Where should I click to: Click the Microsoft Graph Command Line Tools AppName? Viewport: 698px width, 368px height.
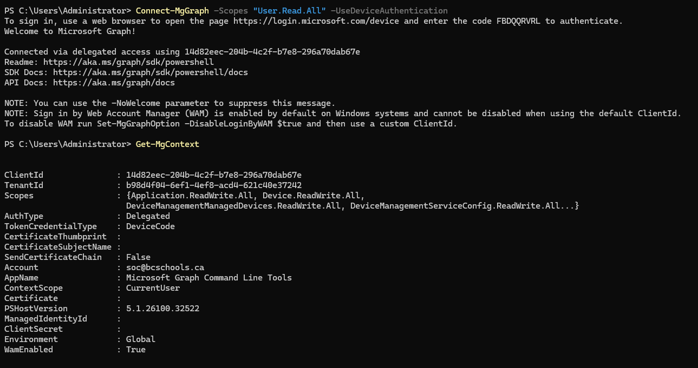pyautogui.click(x=208, y=278)
